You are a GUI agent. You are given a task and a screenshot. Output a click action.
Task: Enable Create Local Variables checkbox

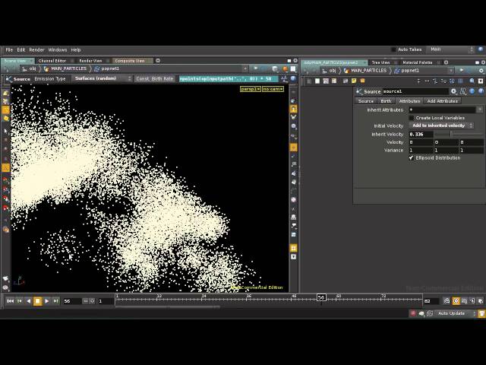(412, 118)
